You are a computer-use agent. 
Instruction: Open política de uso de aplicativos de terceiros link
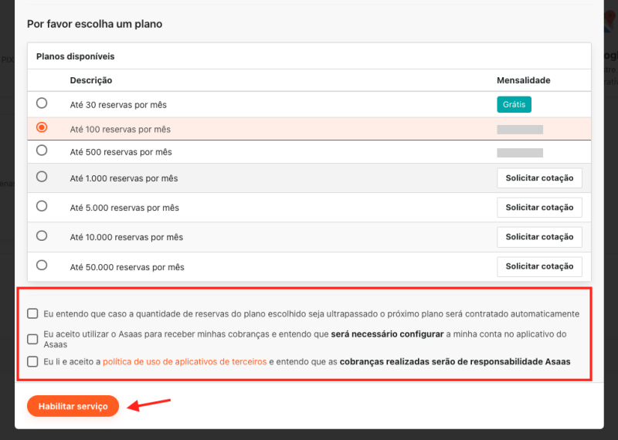point(185,361)
